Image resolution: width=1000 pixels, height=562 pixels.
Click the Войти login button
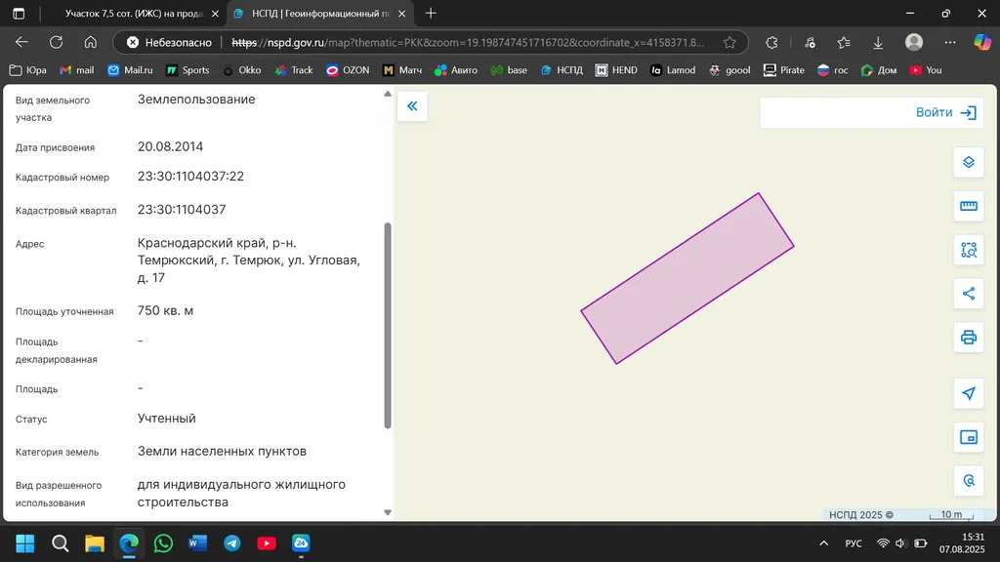[945, 112]
